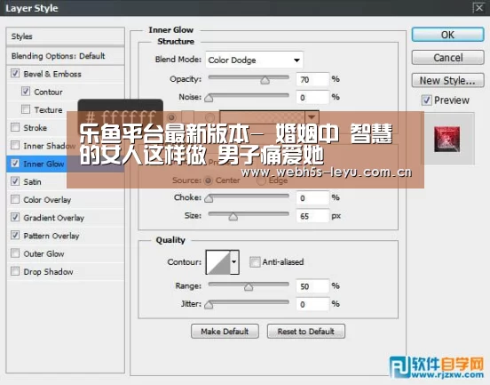Enable the Anti-aliased checkbox
Viewport: 490px width, 385px height.
[255, 261]
